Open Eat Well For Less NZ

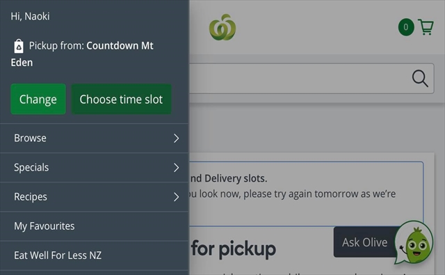pyautogui.click(x=95, y=256)
